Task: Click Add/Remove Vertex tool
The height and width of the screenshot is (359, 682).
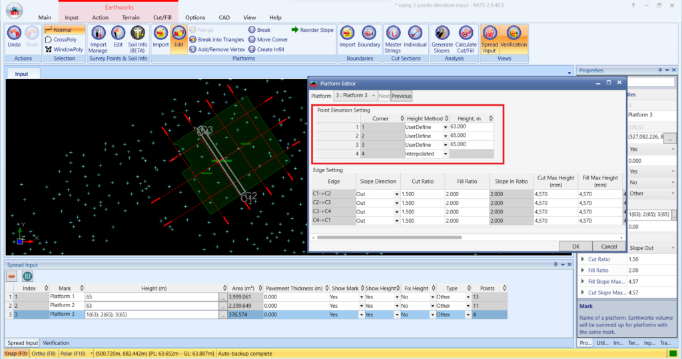Action: point(217,49)
